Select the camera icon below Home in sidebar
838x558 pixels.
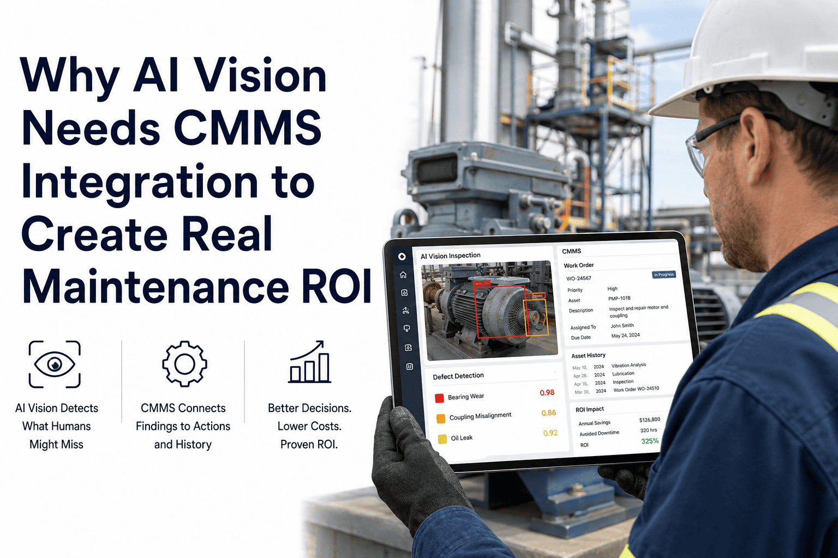(404, 293)
